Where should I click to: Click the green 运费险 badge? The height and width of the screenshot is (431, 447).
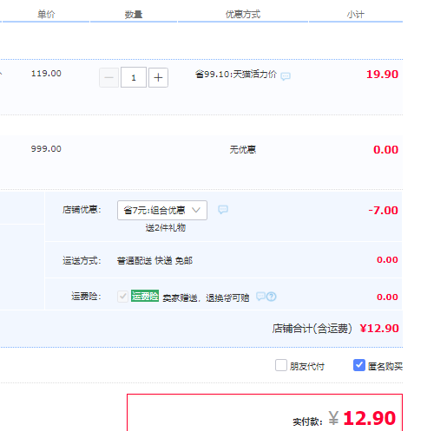point(145,296)
